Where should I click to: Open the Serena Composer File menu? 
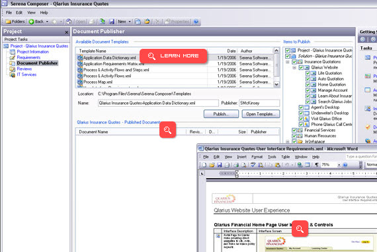pos(9,13)
